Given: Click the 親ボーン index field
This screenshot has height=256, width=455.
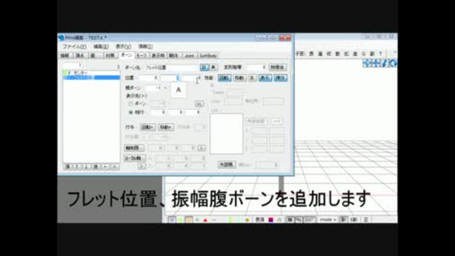Looking at the screenshot, I should pyautogui.click(x=154, y=88).
